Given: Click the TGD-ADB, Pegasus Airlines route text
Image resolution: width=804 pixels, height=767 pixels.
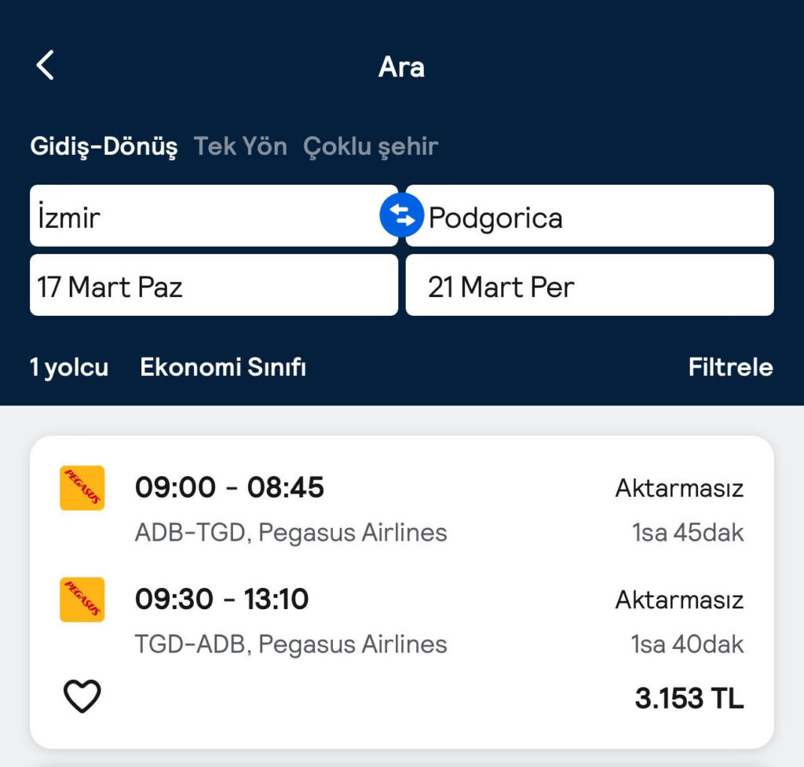Looking at the screenshot, I should (291, 644).
